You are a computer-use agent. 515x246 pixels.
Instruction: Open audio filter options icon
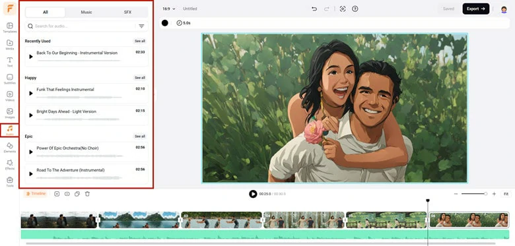click(x=141, y=26)
